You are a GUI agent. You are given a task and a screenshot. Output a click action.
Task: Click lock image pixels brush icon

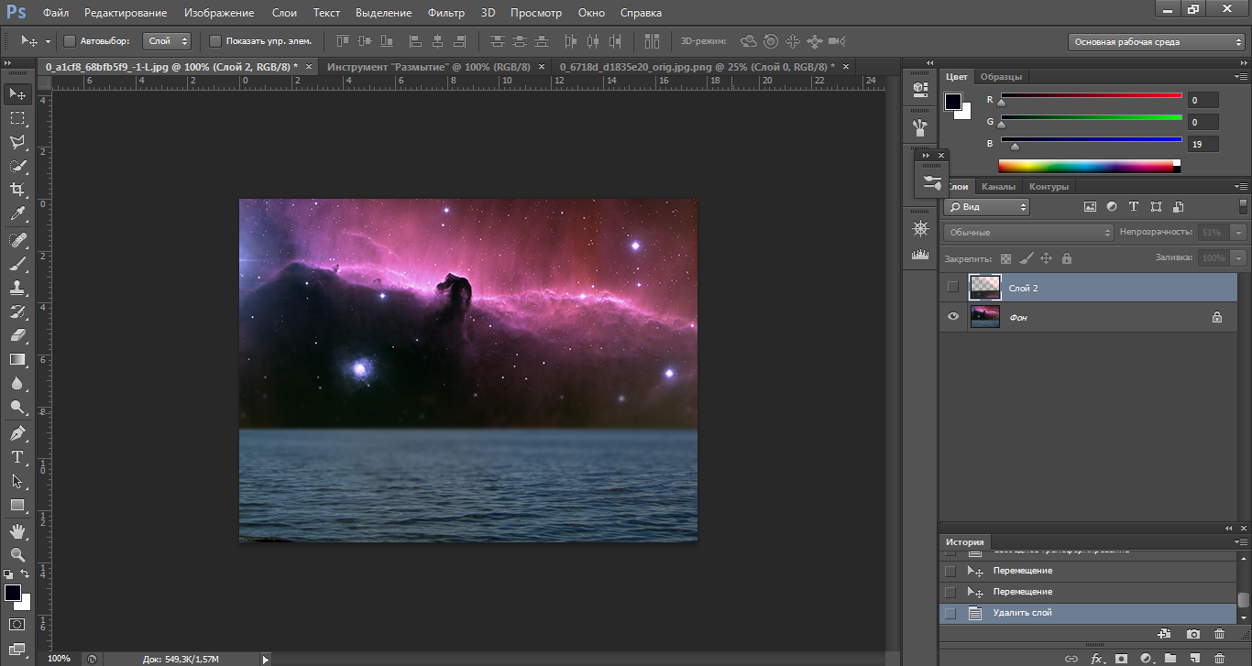point(1026,258)
